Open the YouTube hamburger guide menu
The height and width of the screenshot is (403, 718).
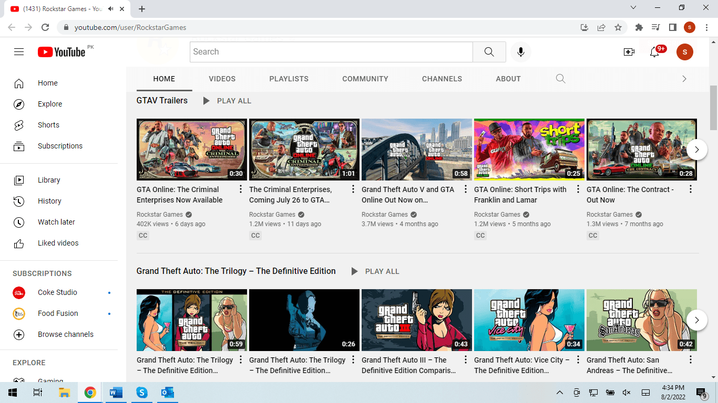pyautogui.click(x=19, y=51)
